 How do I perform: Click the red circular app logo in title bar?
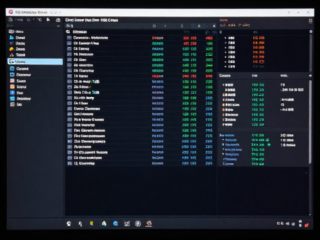click(11, 12)
